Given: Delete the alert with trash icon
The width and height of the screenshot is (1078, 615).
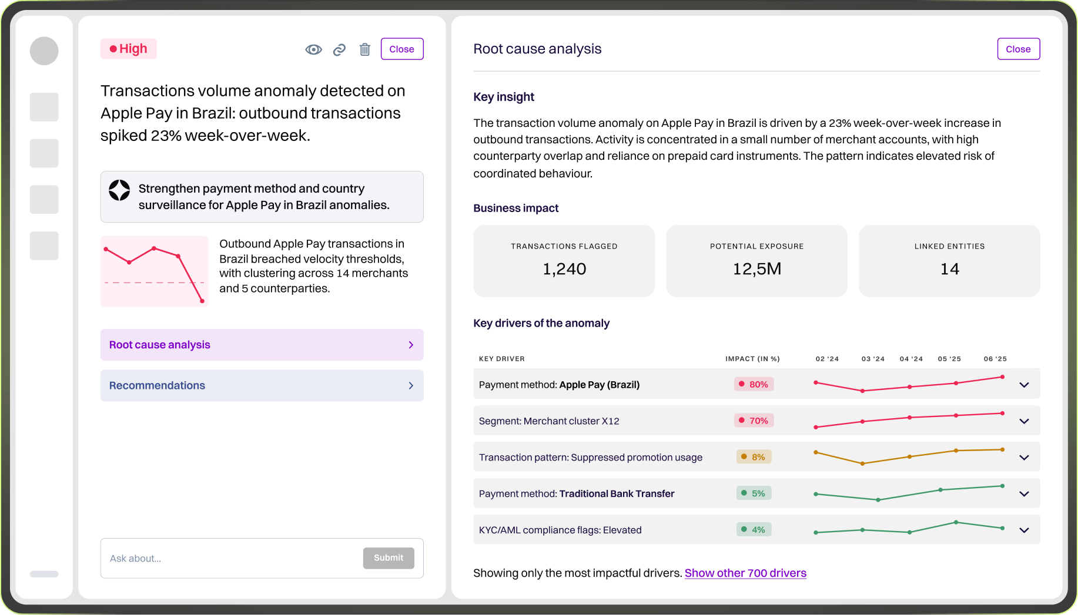Looking at the screenshot, I should (x=365, y=49).
